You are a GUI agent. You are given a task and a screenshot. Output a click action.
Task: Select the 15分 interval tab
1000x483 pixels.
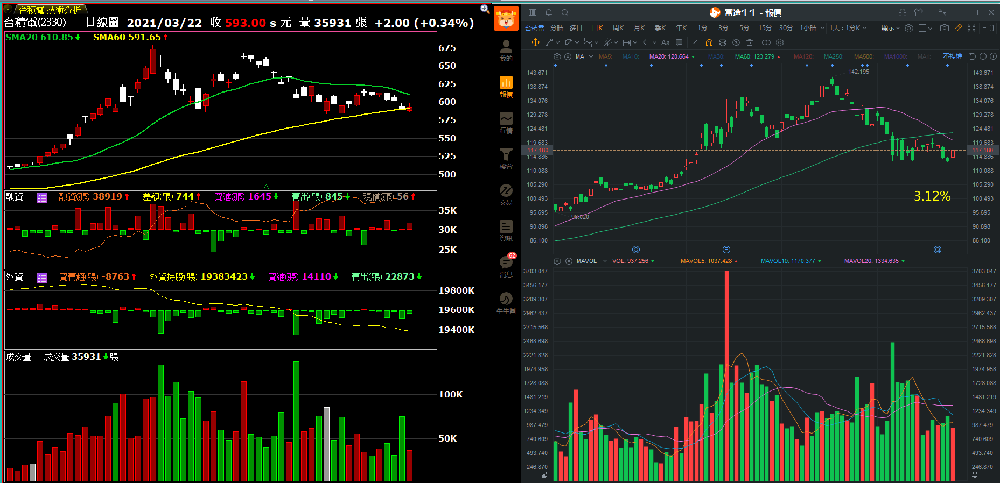765,28
